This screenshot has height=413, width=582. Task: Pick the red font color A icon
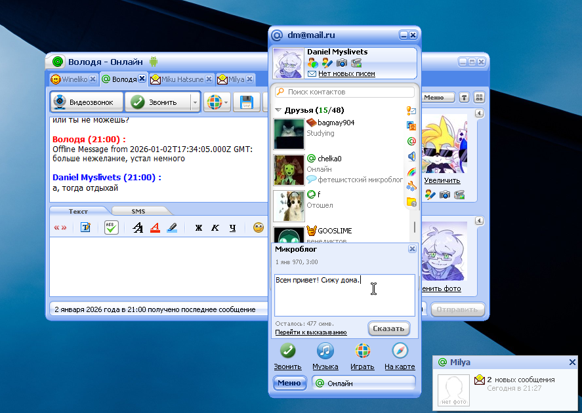(x=155, y=227)
